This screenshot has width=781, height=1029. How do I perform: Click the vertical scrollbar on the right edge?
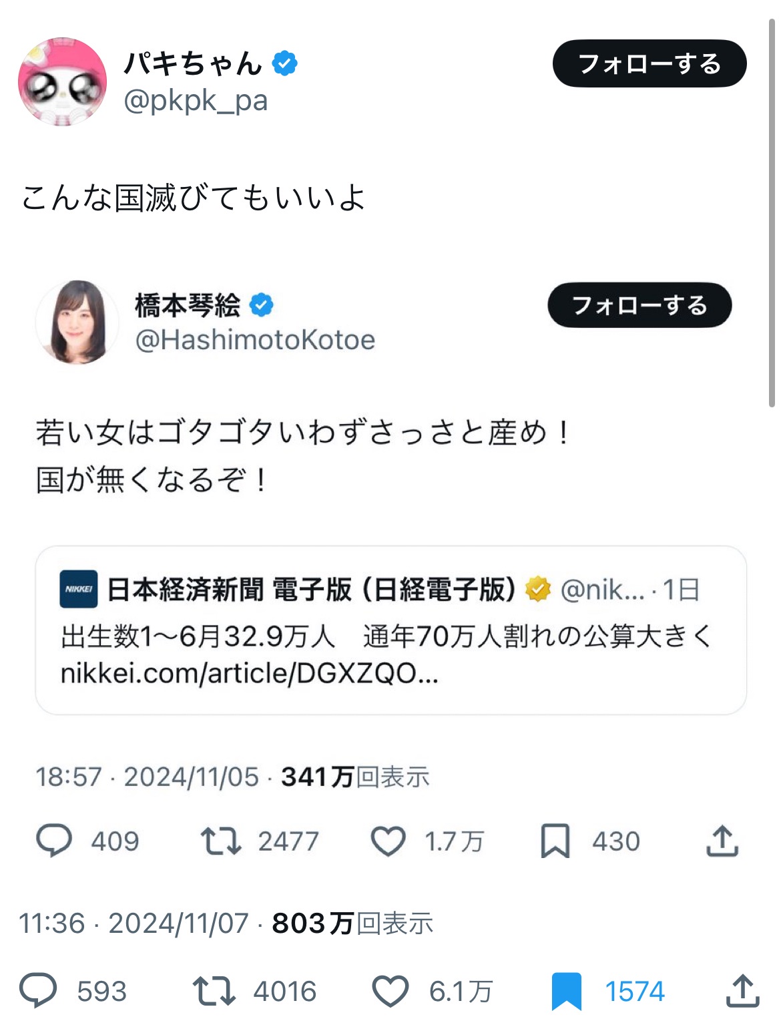pyautogui.click(x=772, y=214)
